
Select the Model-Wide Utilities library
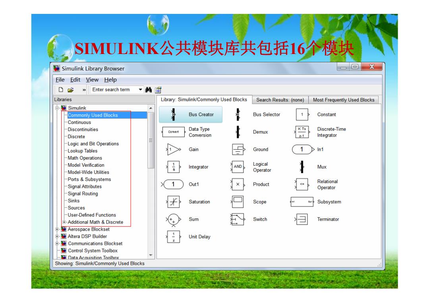pyautogui.click(x=88, y=172)
